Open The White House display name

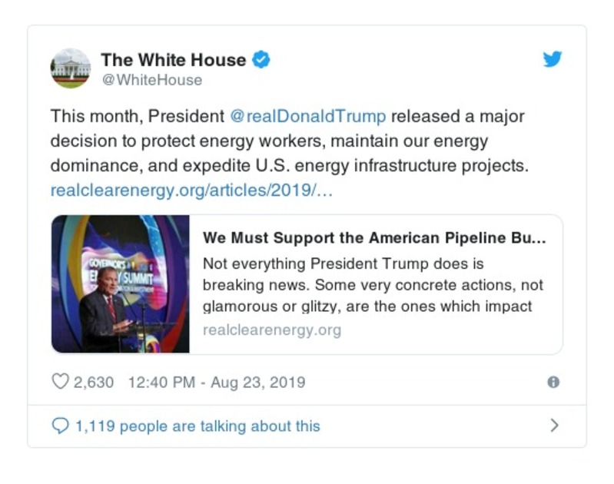point(173,59)
